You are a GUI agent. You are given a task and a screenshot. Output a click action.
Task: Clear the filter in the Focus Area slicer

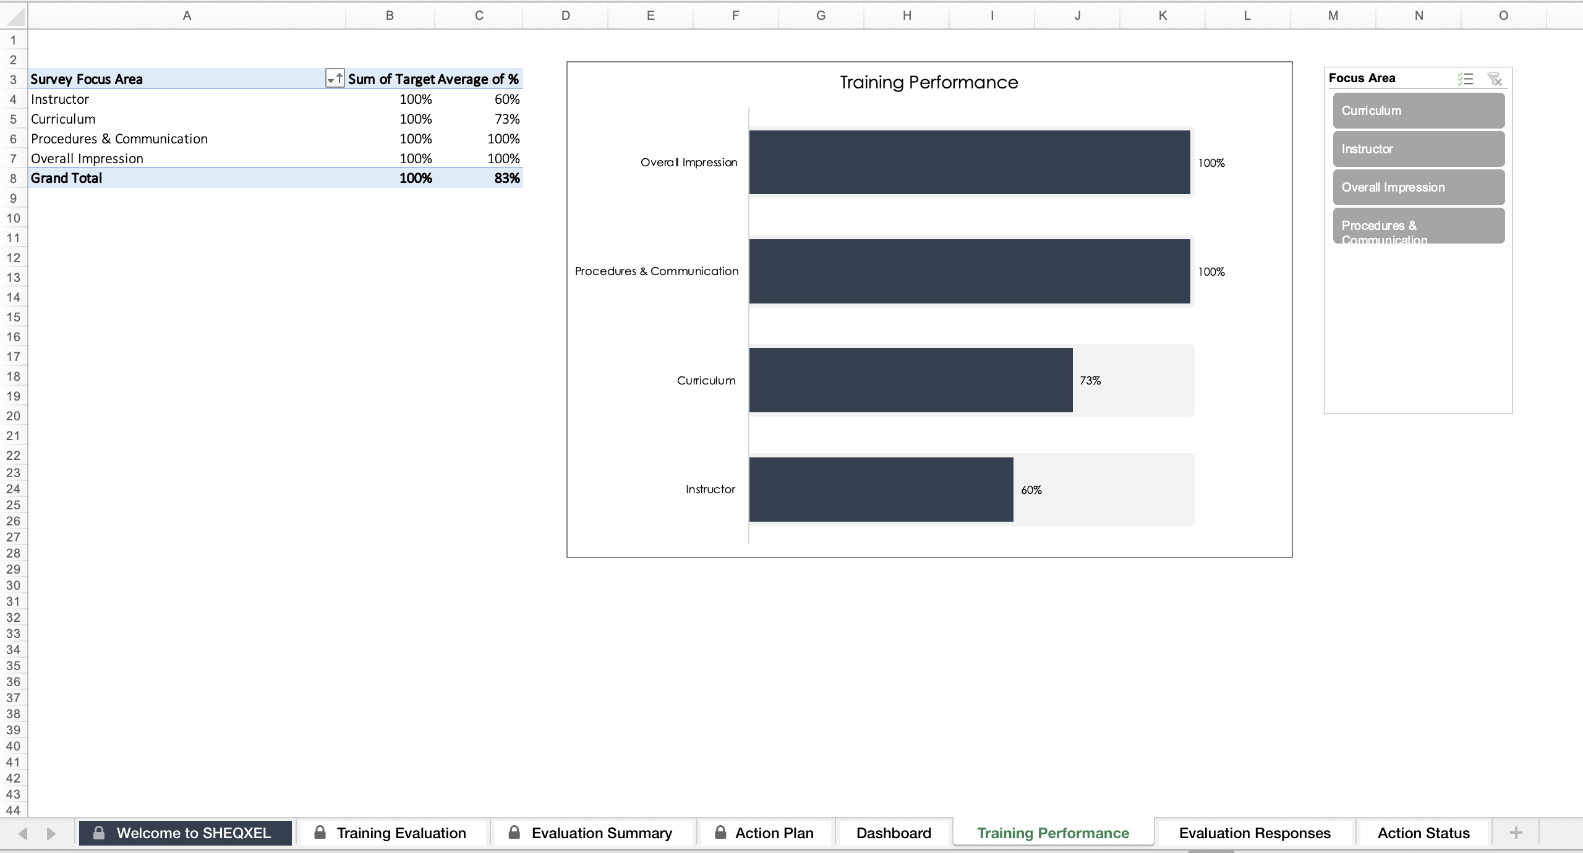pos(1495,79)
